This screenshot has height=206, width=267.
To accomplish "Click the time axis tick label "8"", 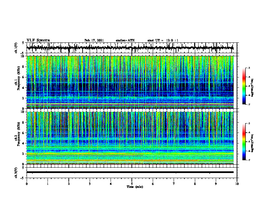I will [x=195, y=184].
